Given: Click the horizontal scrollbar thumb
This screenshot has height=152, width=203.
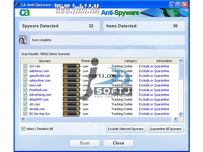Looking at the screenshot, I should pos(99,119).
